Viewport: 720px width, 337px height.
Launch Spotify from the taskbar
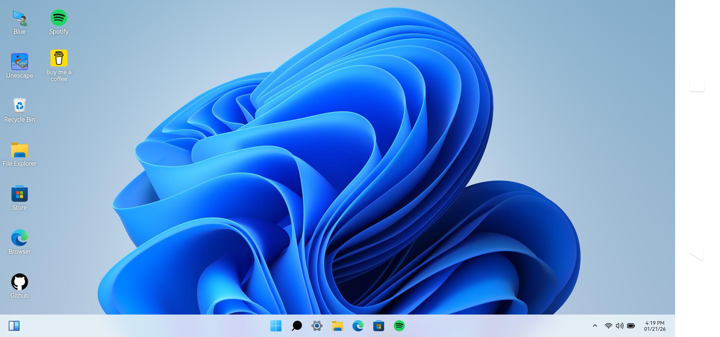point(399,326)
